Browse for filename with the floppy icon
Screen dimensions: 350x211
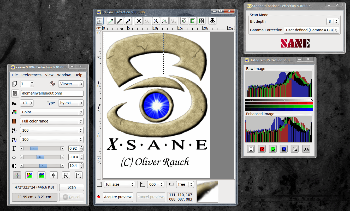pos(15,93)
